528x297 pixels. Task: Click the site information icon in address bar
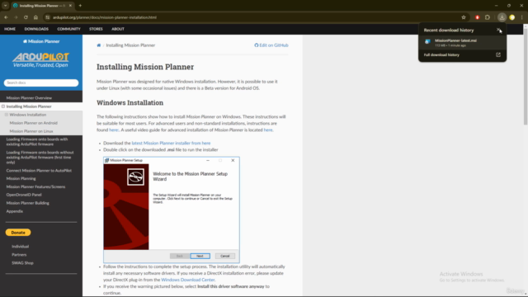48,17
